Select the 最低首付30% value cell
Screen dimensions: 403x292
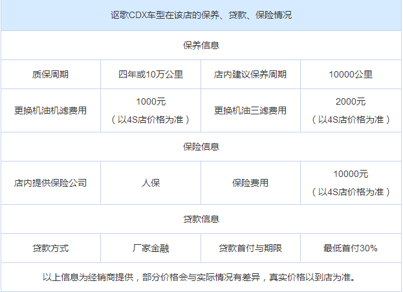[351, 248]
